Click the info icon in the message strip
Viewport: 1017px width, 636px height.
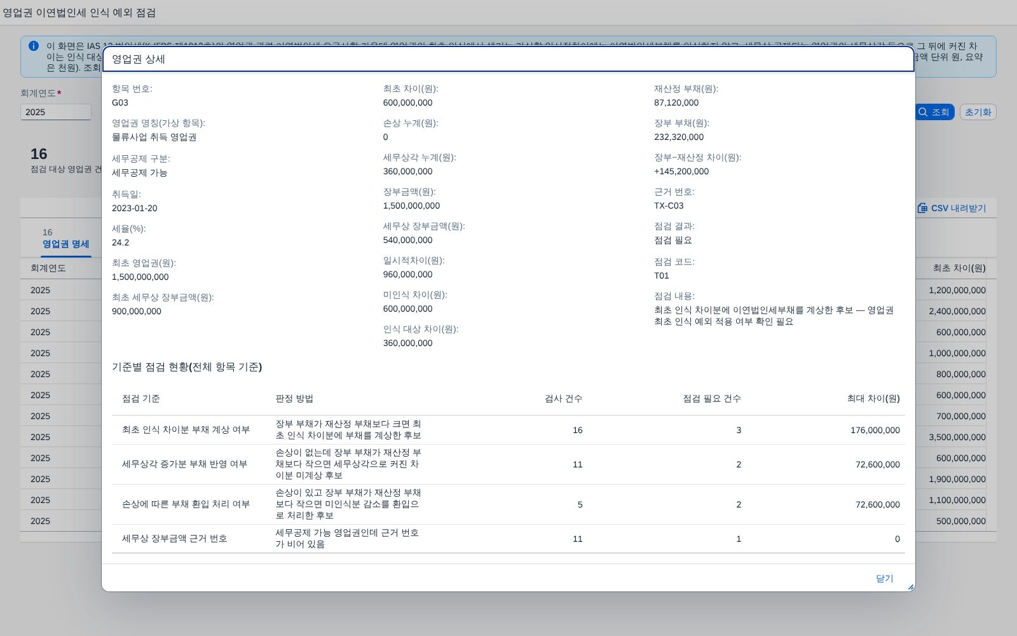click(x=34, y=46)
